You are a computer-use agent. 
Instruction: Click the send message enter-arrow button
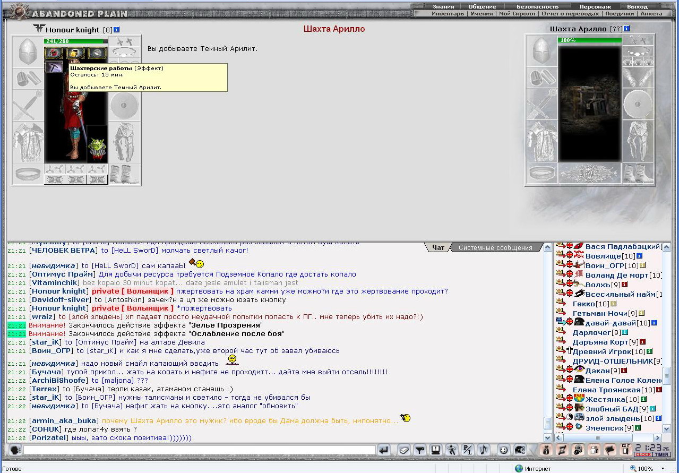384,450
